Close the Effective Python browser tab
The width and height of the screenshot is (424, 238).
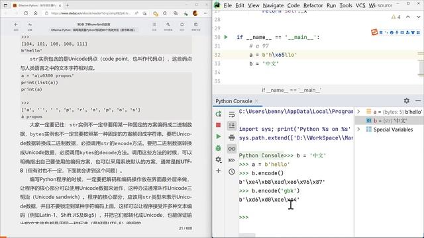coord(60,5)
